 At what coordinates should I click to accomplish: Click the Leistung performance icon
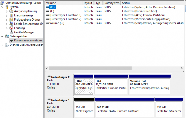[x=11, y=28]
